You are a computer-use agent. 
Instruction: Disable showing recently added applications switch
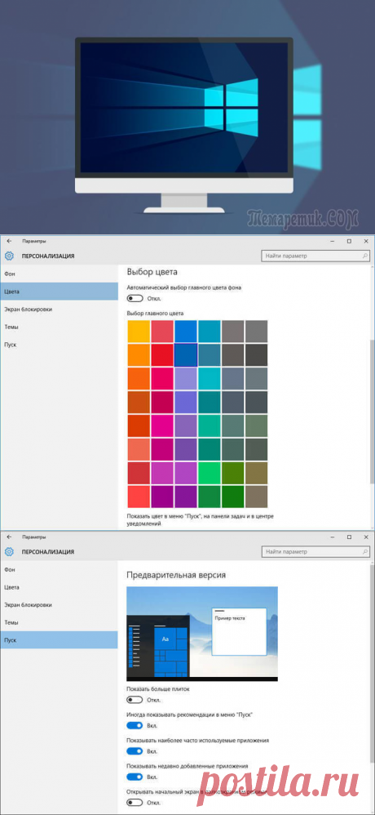point(135,777)
